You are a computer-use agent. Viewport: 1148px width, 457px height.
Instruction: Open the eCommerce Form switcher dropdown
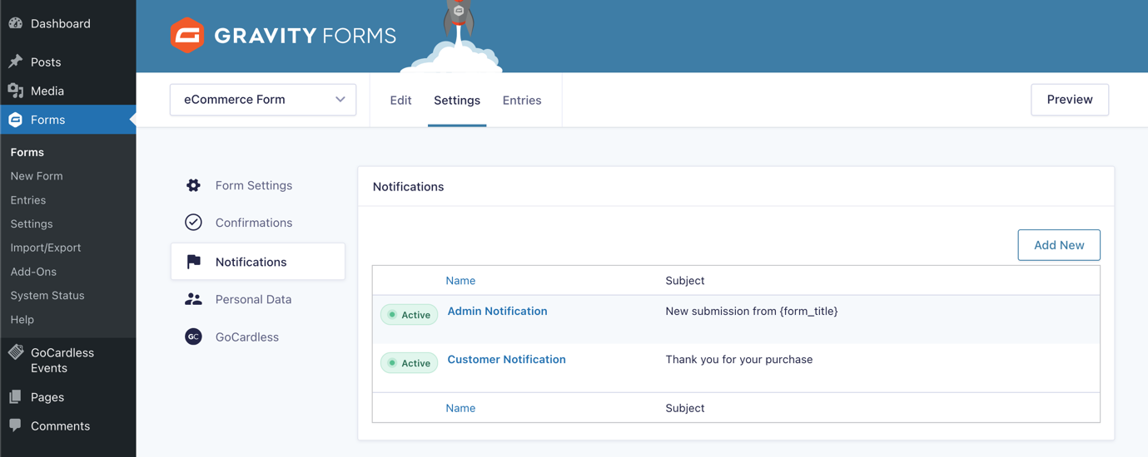(x=263, y=100)
